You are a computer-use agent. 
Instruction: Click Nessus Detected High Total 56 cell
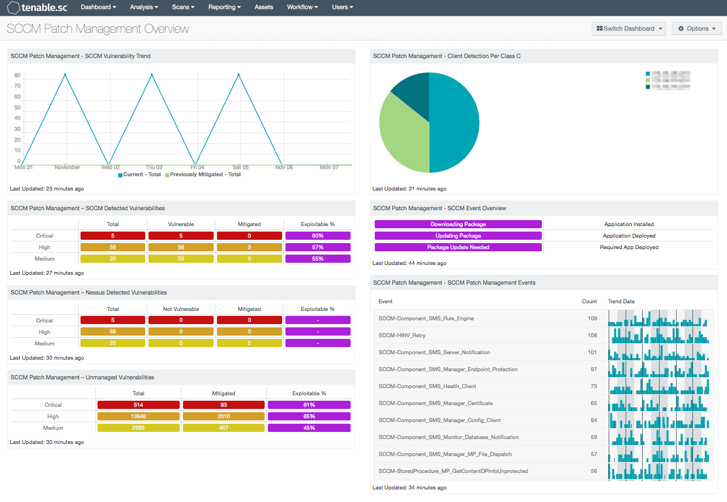coord(113,332)
